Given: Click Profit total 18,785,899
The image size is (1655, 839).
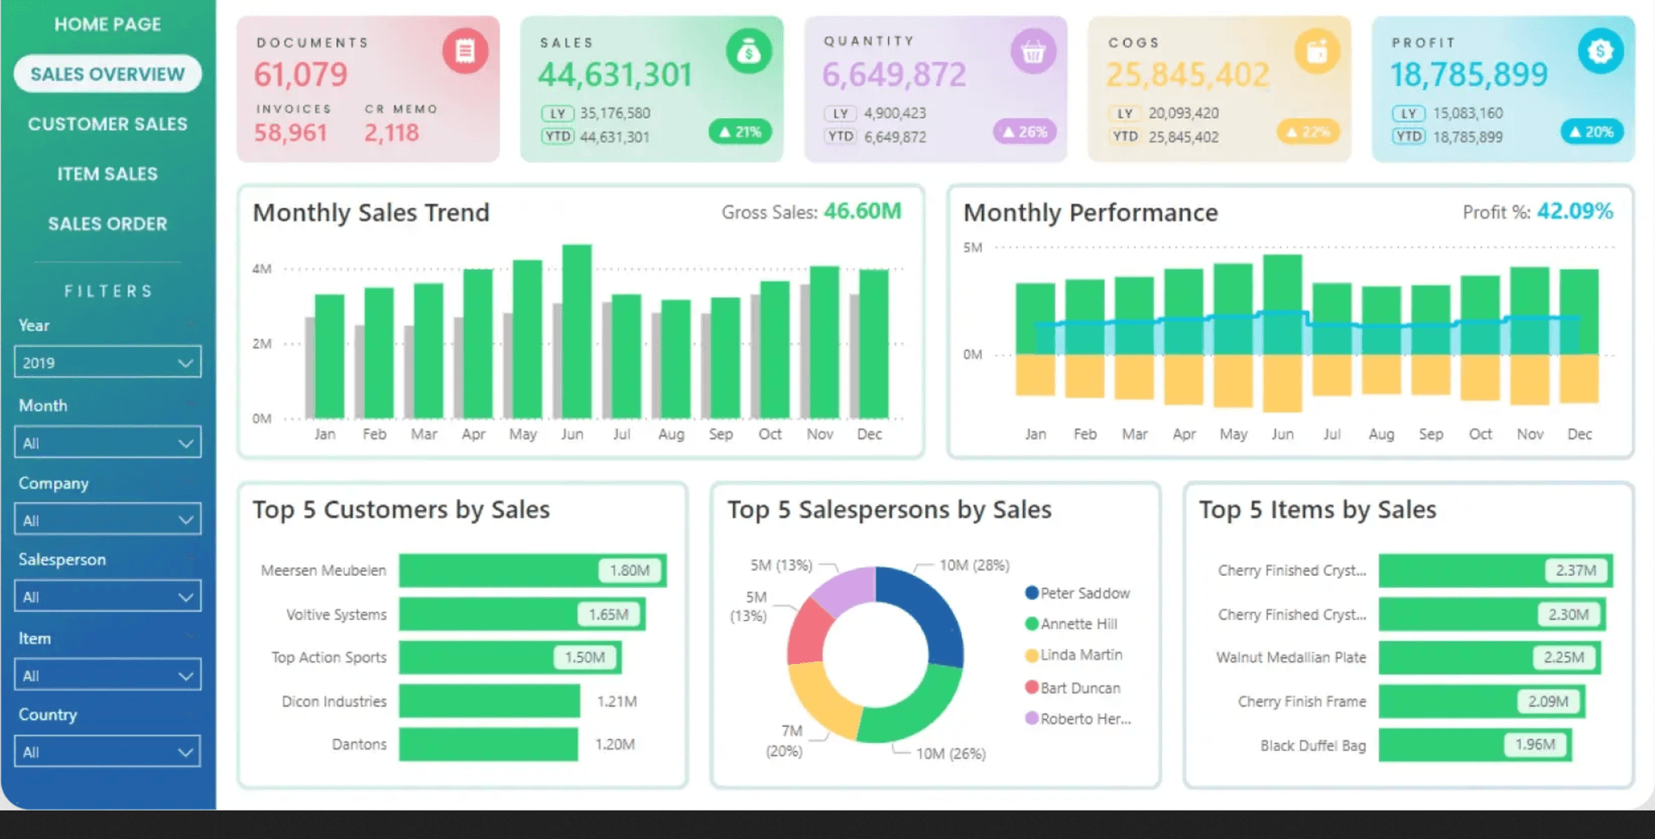Looking at the screenshot, I should coord(1469,75).
